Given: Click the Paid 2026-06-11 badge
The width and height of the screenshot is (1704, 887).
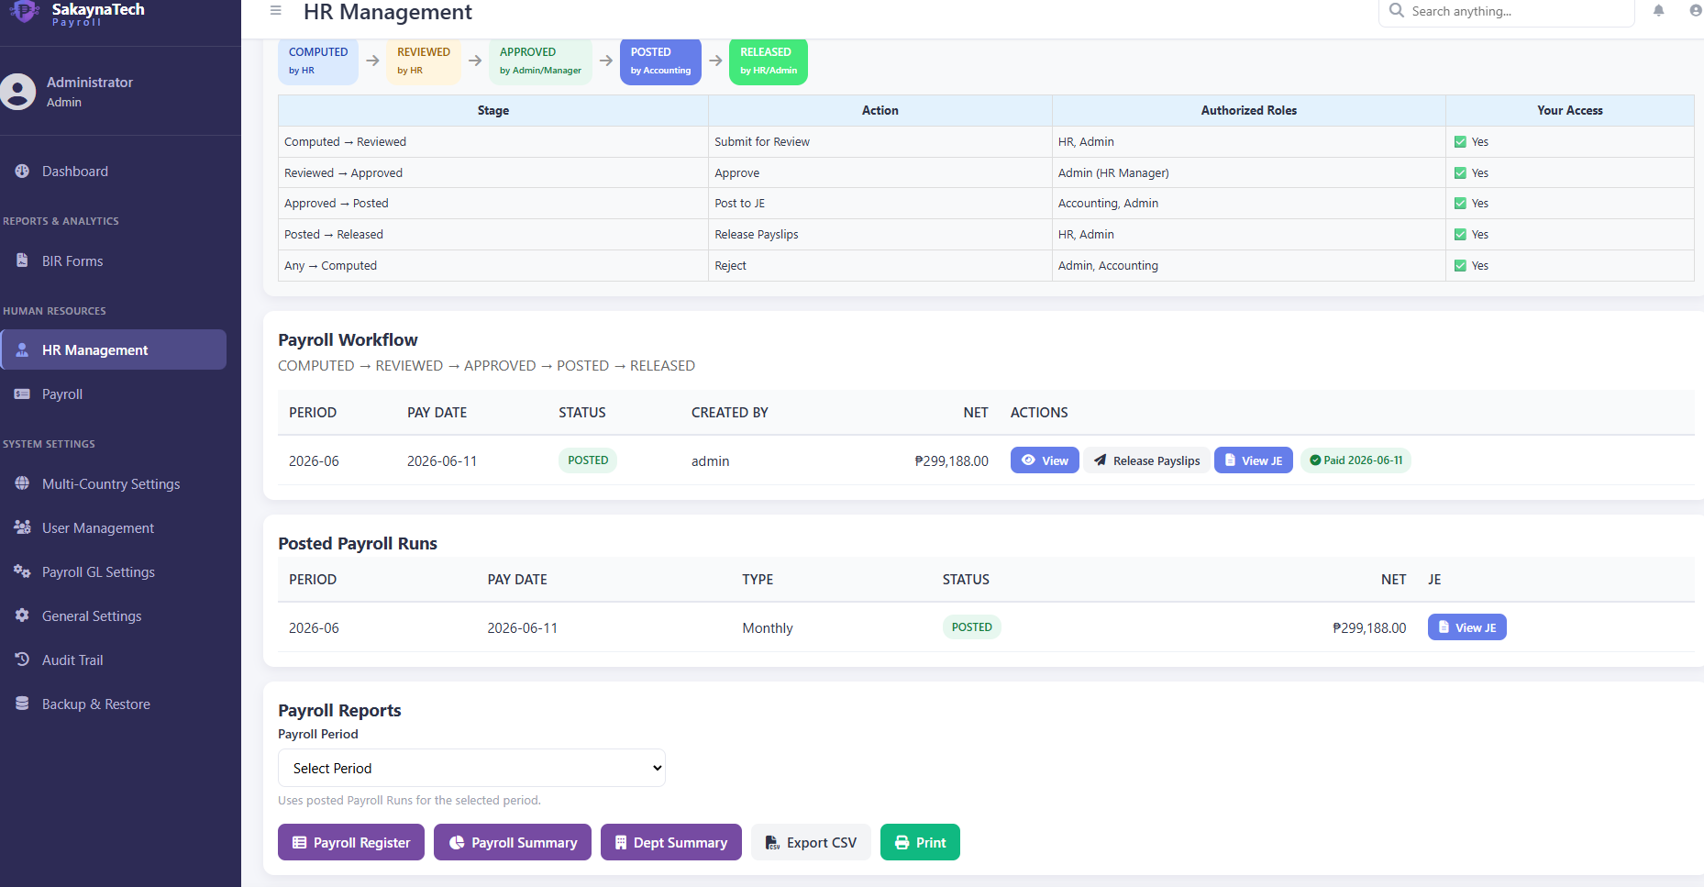Looking at the screenshot, I should click(x=1355, y=460).
